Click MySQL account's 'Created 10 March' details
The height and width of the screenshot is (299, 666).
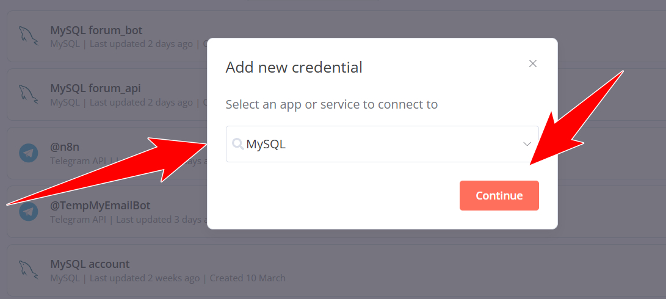[x=247, y=278]
